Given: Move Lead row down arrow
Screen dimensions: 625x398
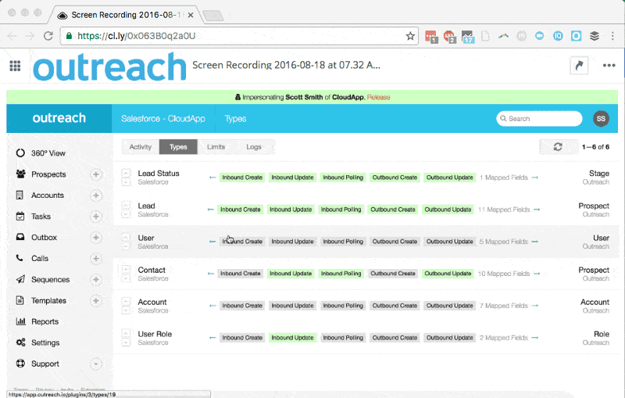Looking at the screenshot, I should [x=126, y=214].
